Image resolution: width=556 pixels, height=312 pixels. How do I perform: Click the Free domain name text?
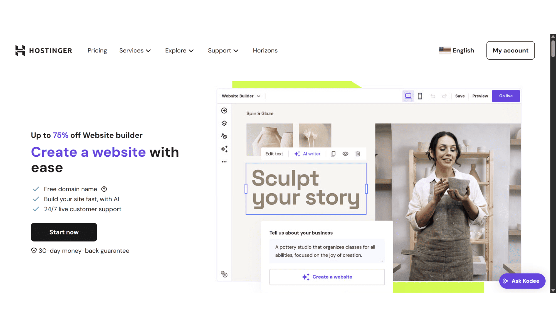(70, 189)
